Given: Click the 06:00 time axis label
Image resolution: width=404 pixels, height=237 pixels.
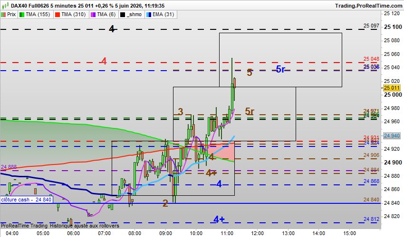Looking at the screenshot, I should (73, 233).
